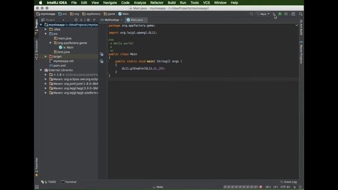Viewport: 338px width, 190px height.
Task: Click the External Libraries icon
Action: click(46, 70)
